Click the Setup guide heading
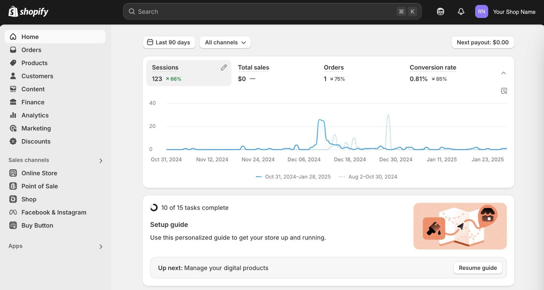 tap(169, 225)
